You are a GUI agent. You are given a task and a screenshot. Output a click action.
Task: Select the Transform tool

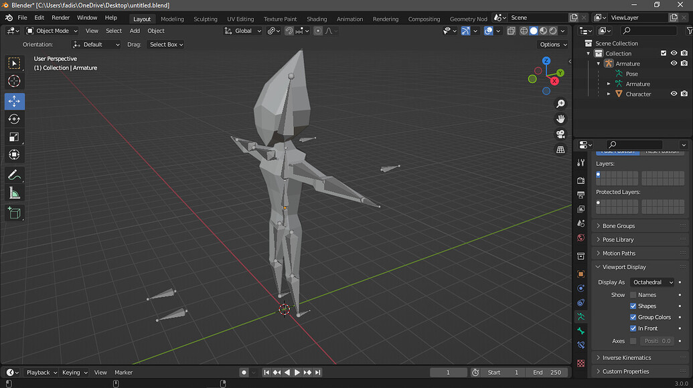click(x=14, y=155)
